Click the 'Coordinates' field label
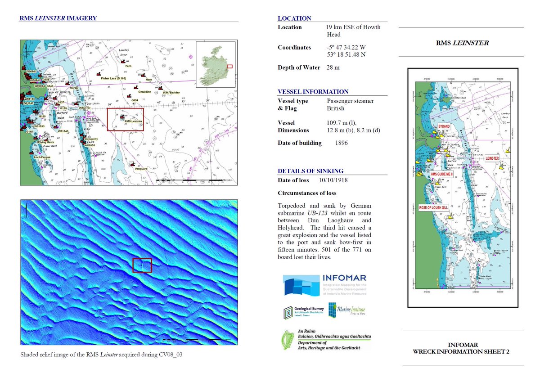This screenshot has width=540, height=382. [x=294, y=47]
